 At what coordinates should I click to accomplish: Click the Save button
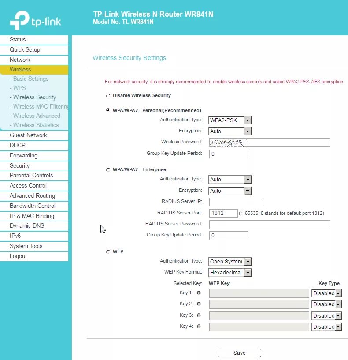click(239, 353)
